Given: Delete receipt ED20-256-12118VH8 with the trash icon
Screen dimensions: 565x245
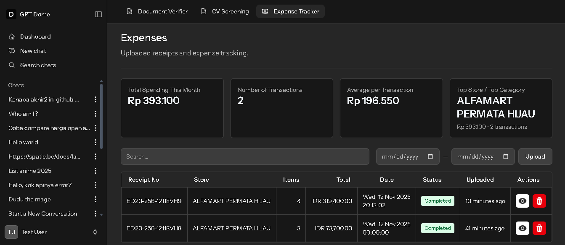Looking at the screenshot, I should tap(539, 228).
